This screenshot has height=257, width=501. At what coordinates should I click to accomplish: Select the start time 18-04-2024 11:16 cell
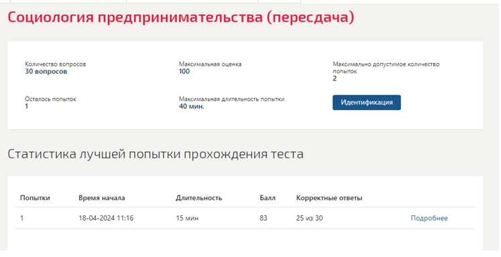(106, 218)
